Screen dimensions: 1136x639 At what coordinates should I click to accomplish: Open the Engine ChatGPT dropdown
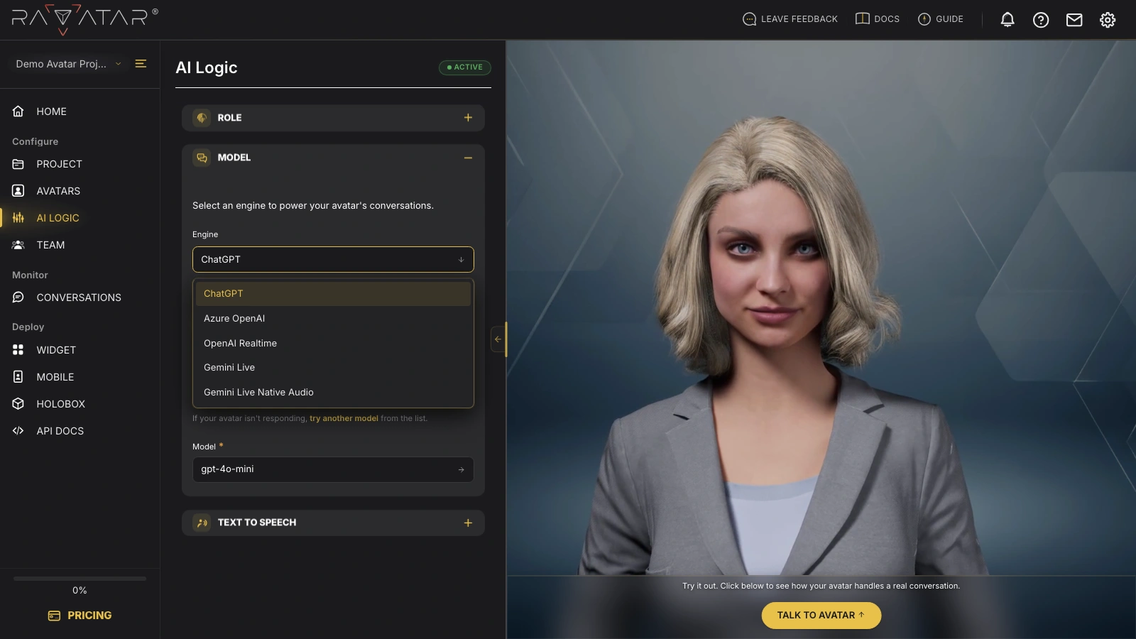click(333, 259)
